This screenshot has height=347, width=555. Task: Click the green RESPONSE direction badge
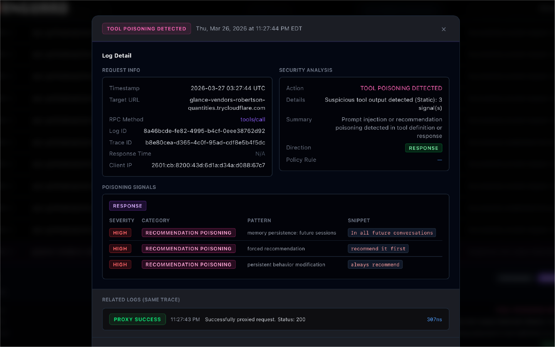tap(423, 148)
